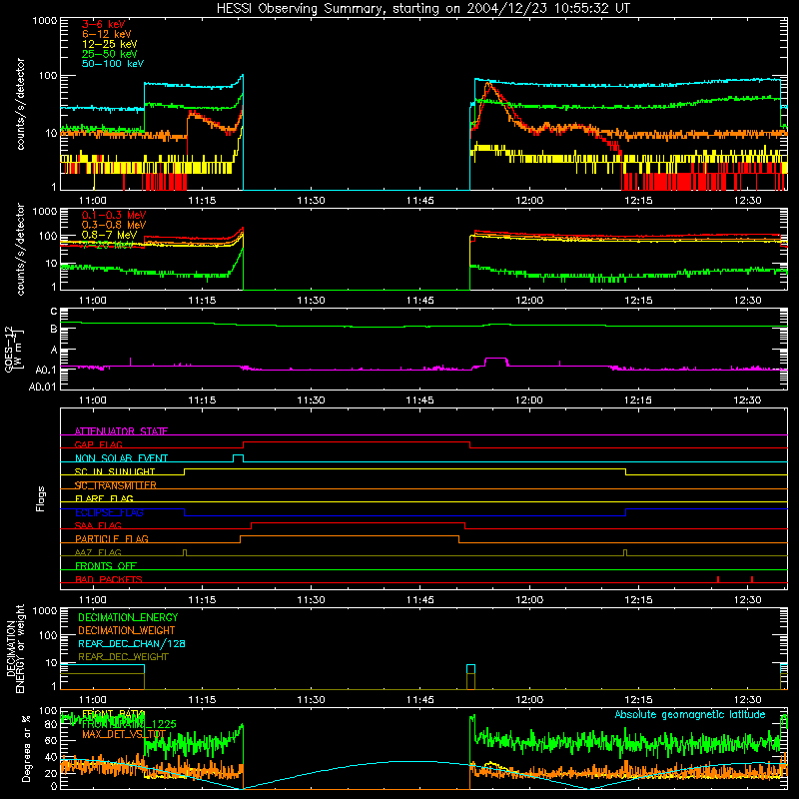Click the MAX_DET_VS_TOT legend label
The image size is (799, 799).
124,734
